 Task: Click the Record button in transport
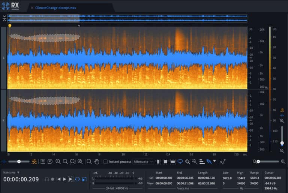point(52,179)
